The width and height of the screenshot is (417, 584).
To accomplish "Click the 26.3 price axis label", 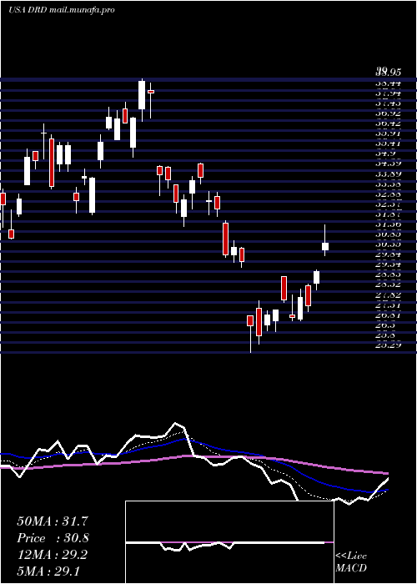I will click(385, 325).
